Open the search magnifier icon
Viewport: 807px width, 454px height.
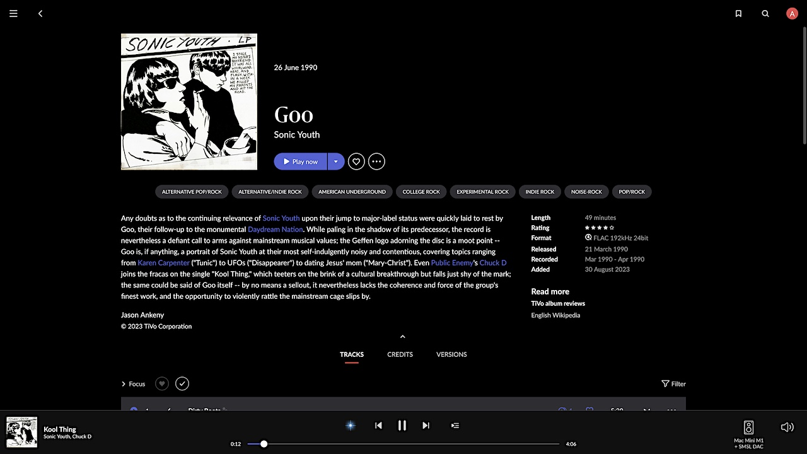point(765,13)
